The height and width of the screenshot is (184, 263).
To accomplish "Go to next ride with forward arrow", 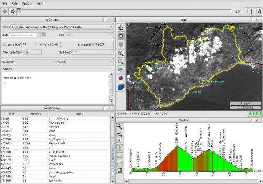I will 13,12.
